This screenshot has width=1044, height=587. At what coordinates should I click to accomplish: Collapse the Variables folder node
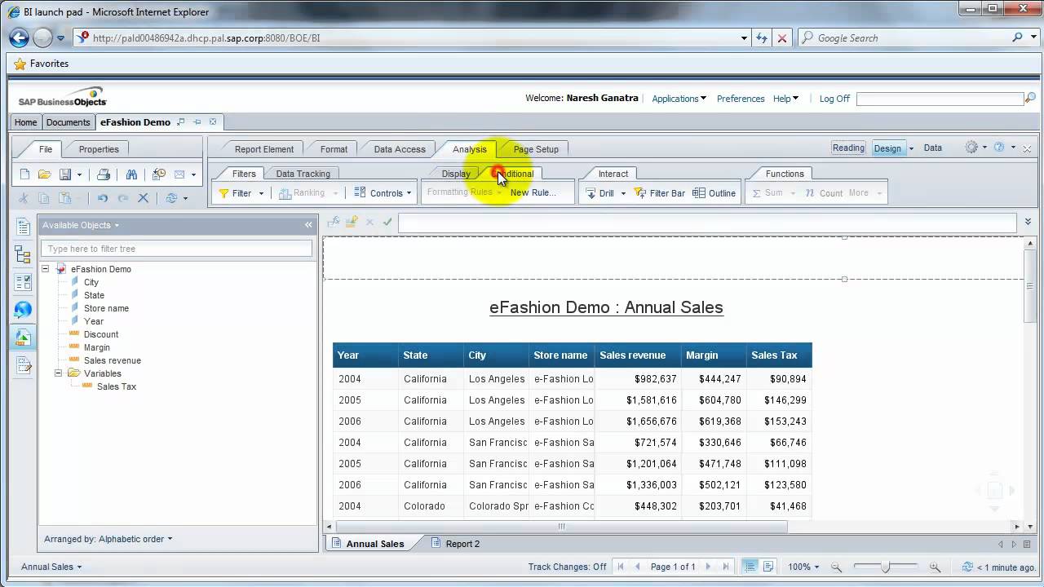(x=59, y=373)
